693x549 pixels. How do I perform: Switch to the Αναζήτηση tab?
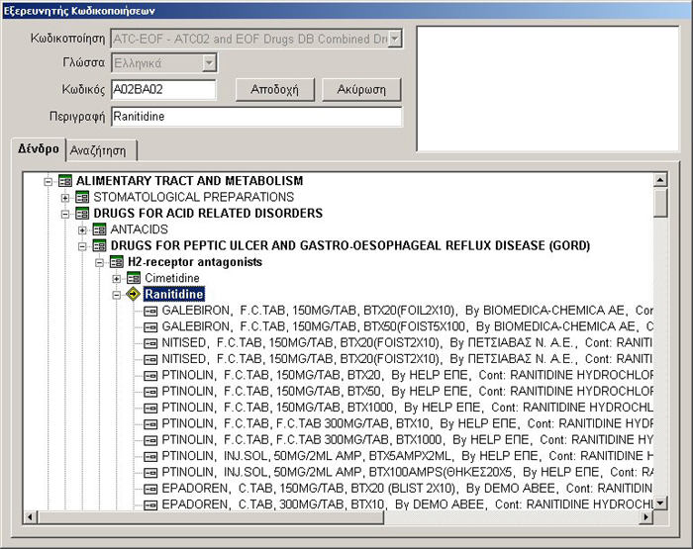[101, 150]
